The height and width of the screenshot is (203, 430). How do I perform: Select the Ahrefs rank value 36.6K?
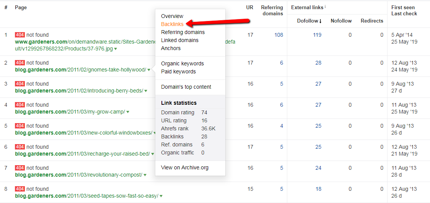[x=208, y=129]
